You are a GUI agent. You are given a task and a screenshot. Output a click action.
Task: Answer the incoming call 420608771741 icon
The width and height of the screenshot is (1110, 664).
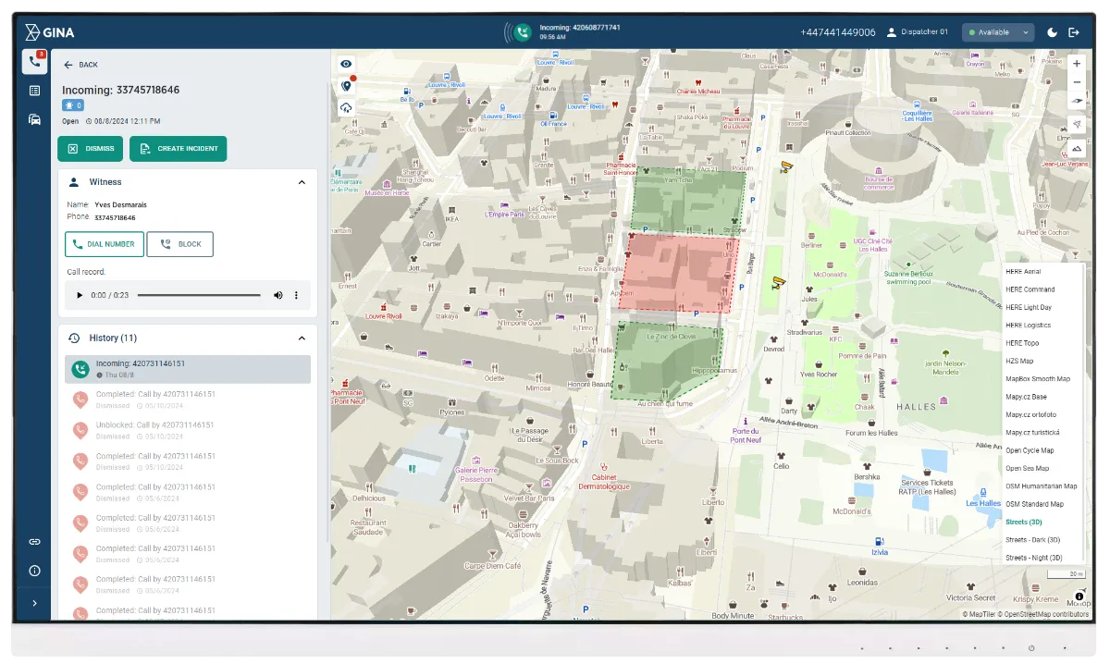pos(523,32)
